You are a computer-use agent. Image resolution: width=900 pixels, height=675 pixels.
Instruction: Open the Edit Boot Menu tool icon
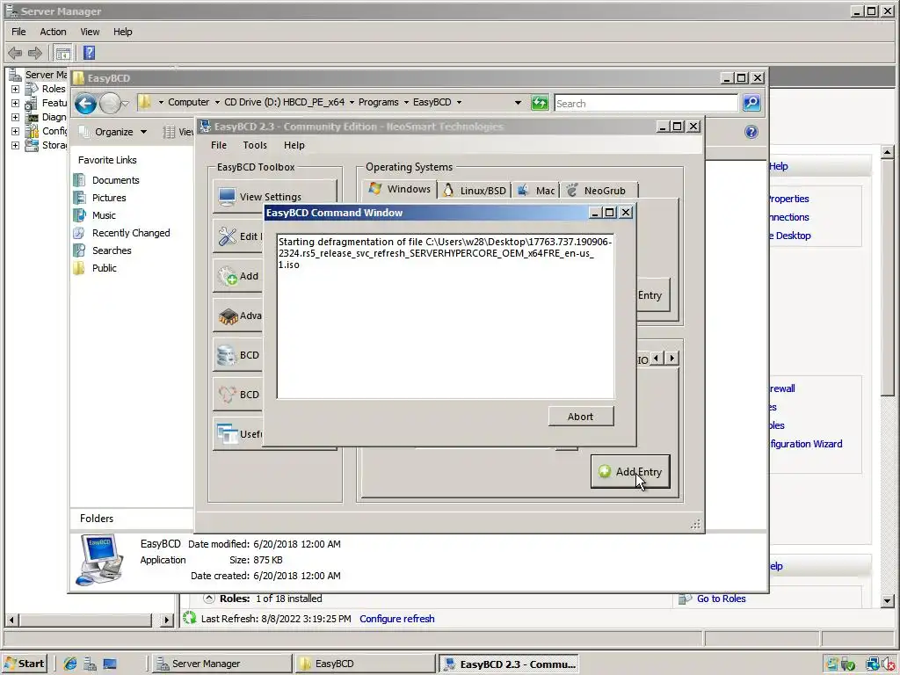coord(228,236)
